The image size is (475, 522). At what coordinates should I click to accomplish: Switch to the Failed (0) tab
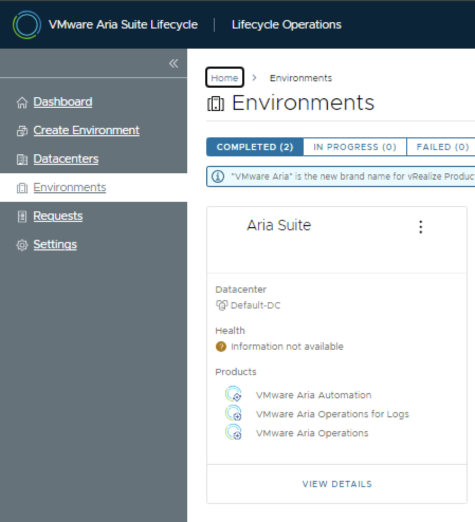[x=442, y=147]
